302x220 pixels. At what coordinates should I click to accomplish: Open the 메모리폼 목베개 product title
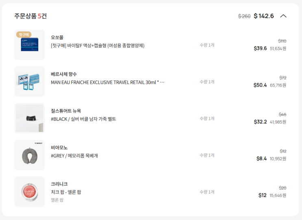pos(74,155)
